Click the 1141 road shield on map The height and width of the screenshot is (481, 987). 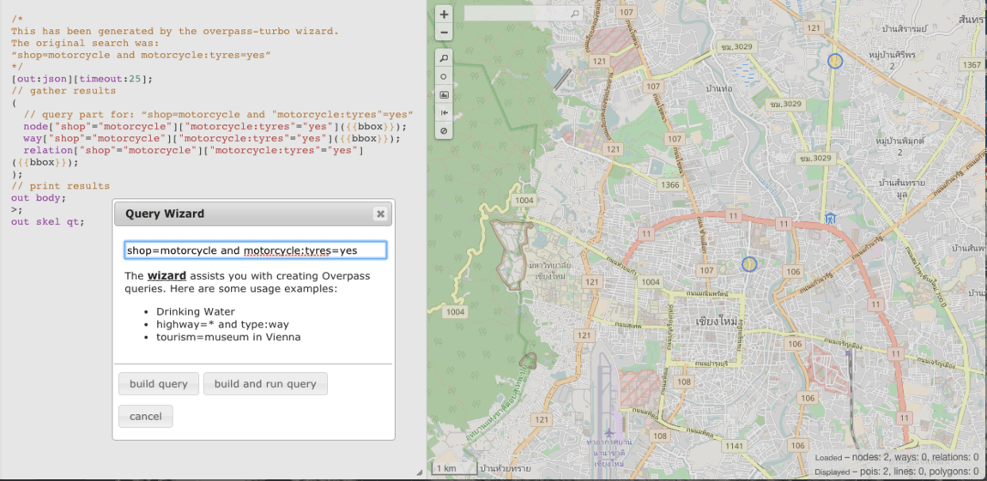[735, 446]
